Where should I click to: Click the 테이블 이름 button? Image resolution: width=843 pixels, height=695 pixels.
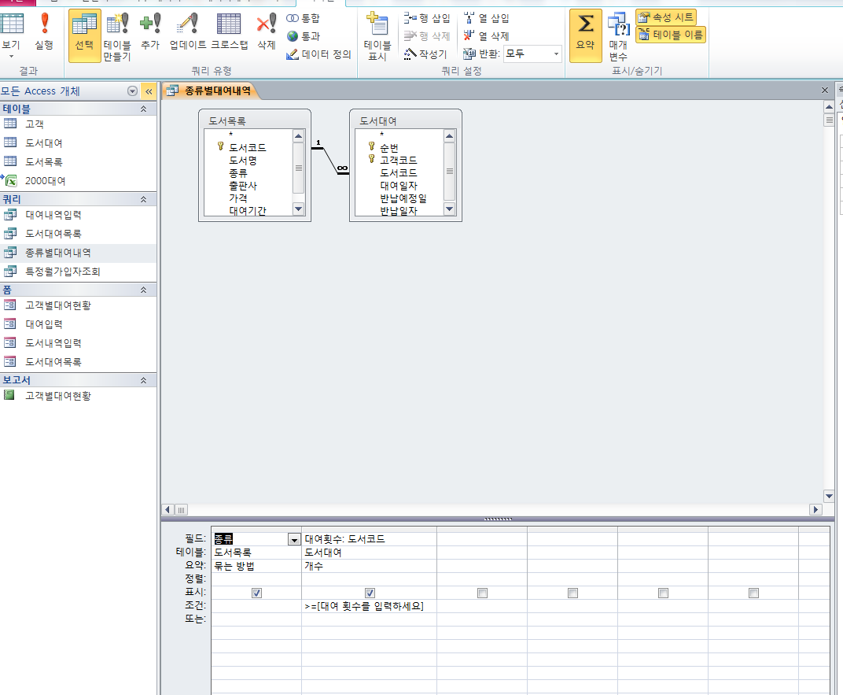coord(670,35)
